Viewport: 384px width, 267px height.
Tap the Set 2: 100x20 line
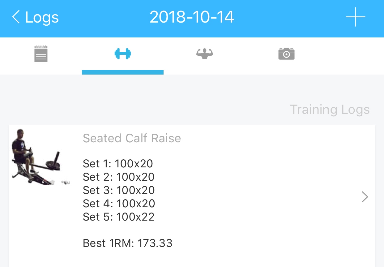(x=118, y=177)
